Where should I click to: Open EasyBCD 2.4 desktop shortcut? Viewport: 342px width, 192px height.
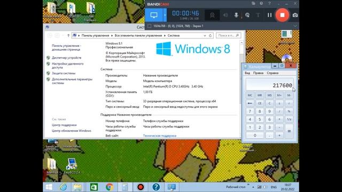pos(72,166)
